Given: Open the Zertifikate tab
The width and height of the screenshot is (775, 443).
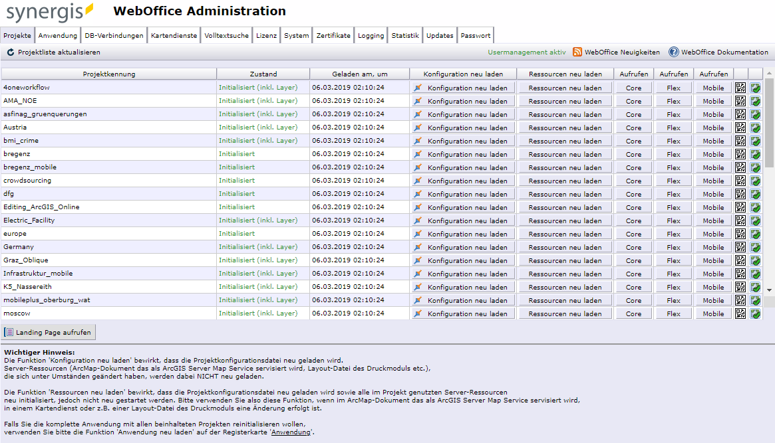Looking at the screenshot, I should point(333,35).
